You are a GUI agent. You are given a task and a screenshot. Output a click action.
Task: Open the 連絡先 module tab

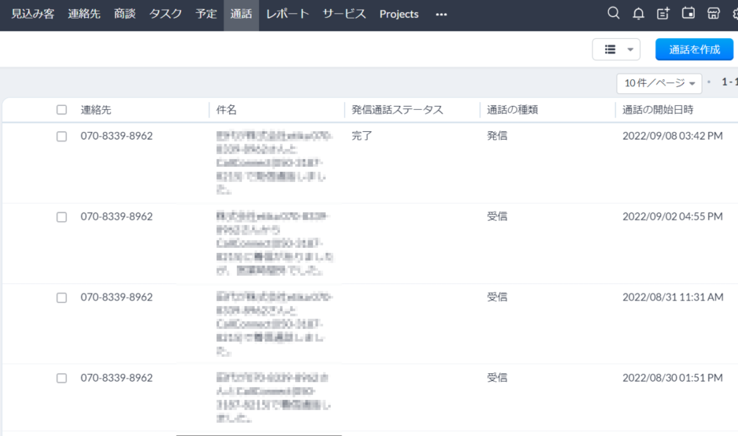tap(84, 14)
